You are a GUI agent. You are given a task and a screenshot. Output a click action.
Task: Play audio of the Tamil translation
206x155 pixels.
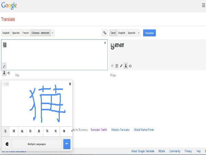tap(130, 66)
